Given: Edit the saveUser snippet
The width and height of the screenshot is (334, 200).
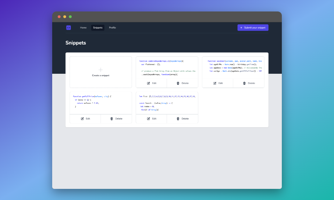Looking at the screenshot, I should (218, 83).
